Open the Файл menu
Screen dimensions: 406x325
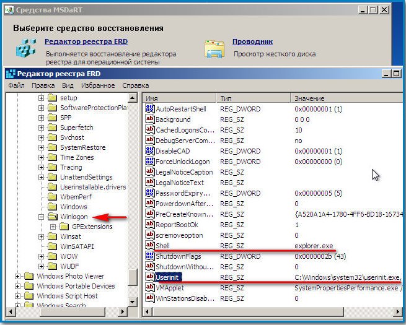pos(17,85)
